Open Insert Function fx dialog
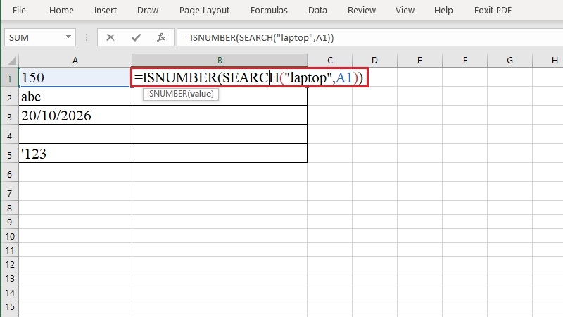This screenshot has width=563, height=317. (161, 37)
